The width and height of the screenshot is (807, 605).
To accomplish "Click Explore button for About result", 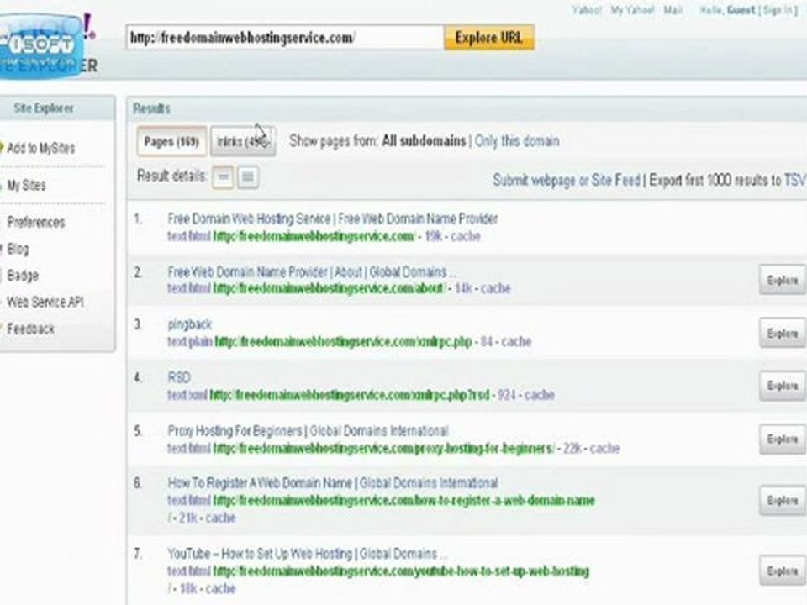I will [783, 281].
